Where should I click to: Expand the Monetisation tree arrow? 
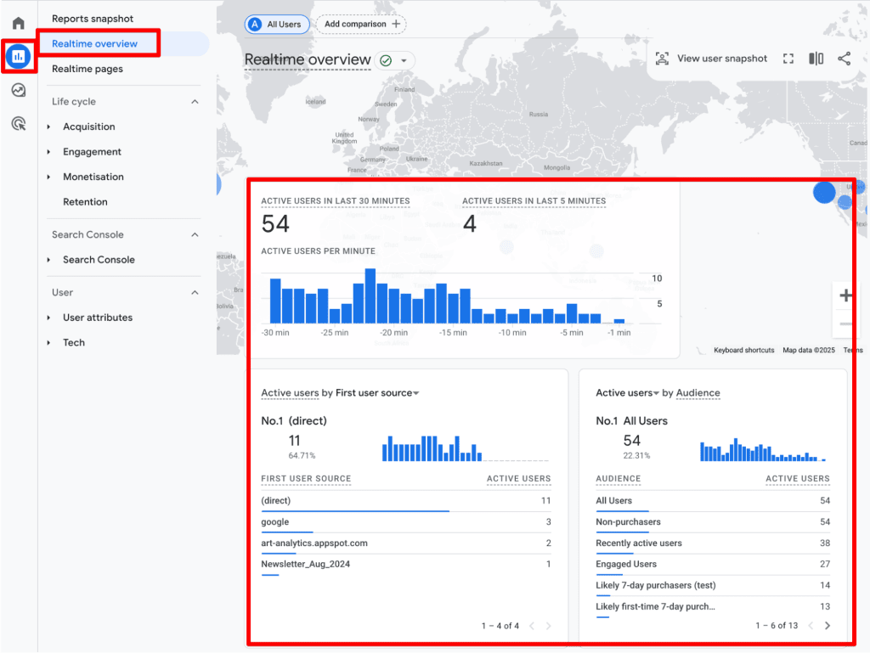(x=48, y=177)
